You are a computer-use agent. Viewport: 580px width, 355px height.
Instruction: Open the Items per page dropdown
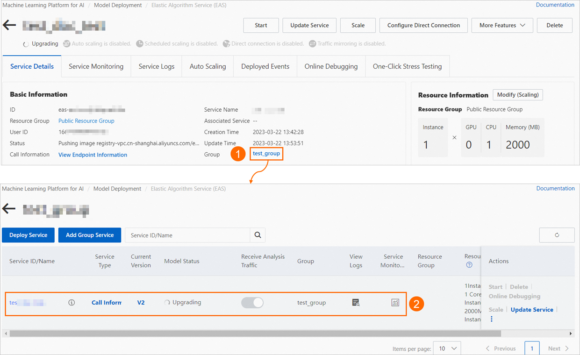click(447, 348)
